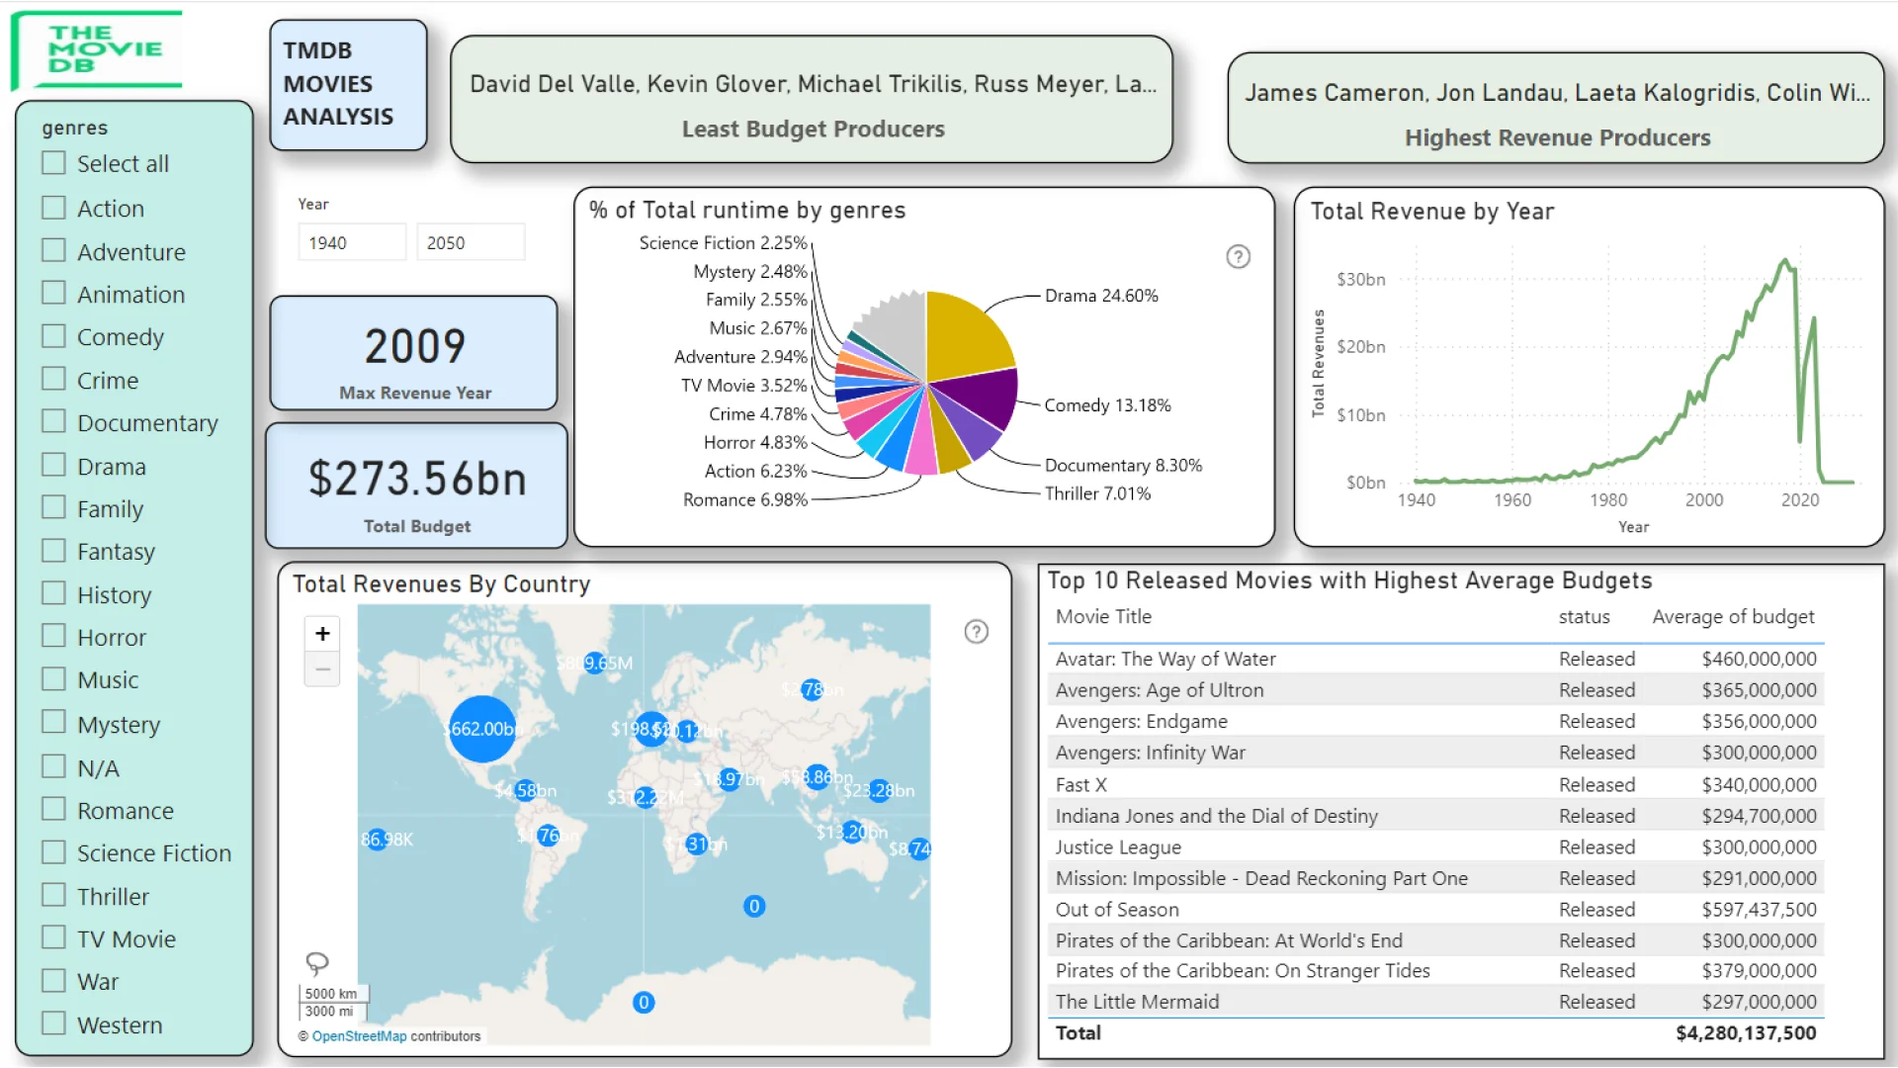This screenshot has height=1068, width=1898.
Task: Open help icon on revenues map
Action: [976, 632]
